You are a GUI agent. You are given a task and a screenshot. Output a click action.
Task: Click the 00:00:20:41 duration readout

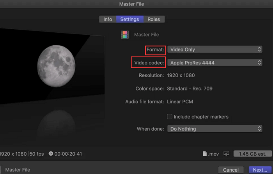69,154
